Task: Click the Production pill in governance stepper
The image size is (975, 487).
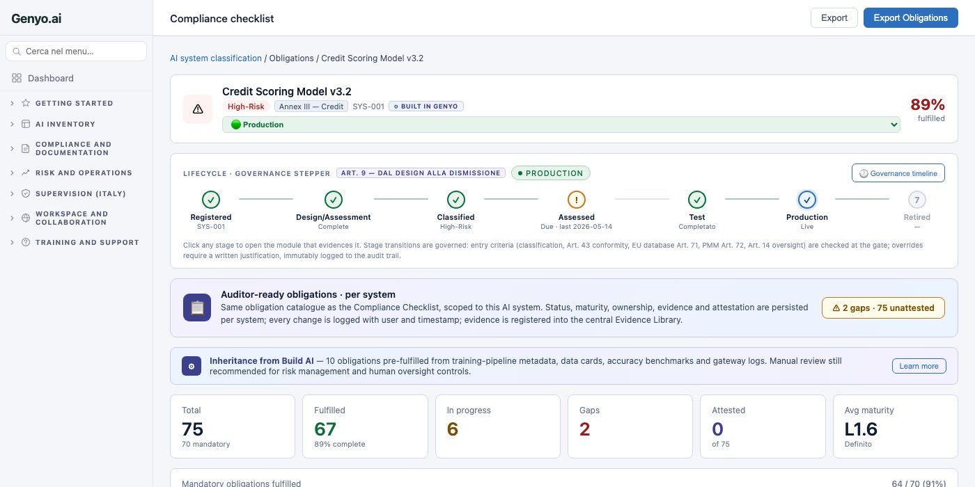Action: [x=551, y=173]
